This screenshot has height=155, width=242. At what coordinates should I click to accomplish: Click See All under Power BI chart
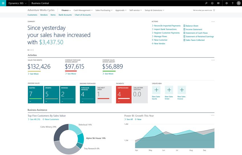pyautogui.click(x=129, y=119)
